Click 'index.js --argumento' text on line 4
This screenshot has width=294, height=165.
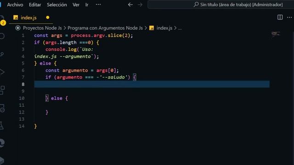[62, 56]
